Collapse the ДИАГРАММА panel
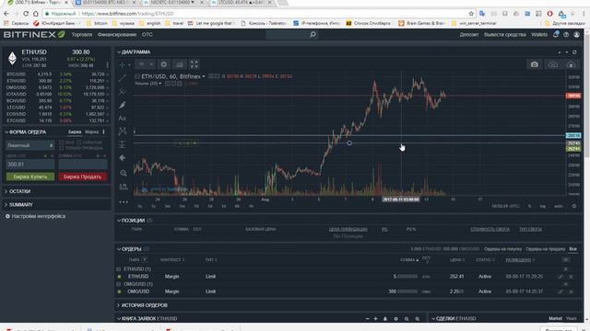This screenshot has width=590, height=331. pyautogui.click(x=119, y=52)
